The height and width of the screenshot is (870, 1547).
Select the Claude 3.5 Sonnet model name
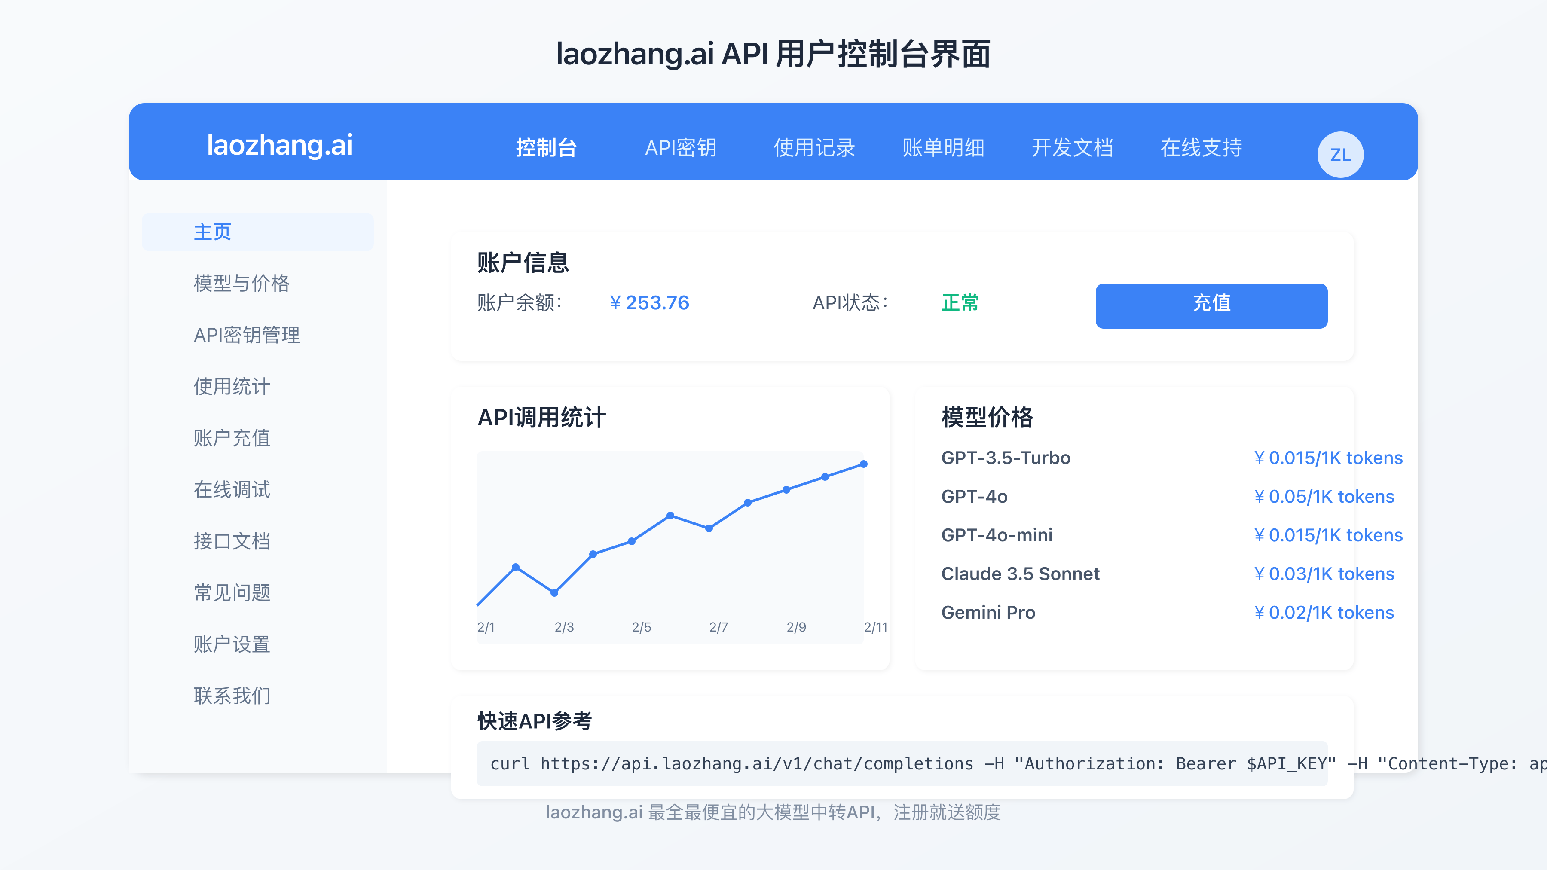click(1020, 574)
